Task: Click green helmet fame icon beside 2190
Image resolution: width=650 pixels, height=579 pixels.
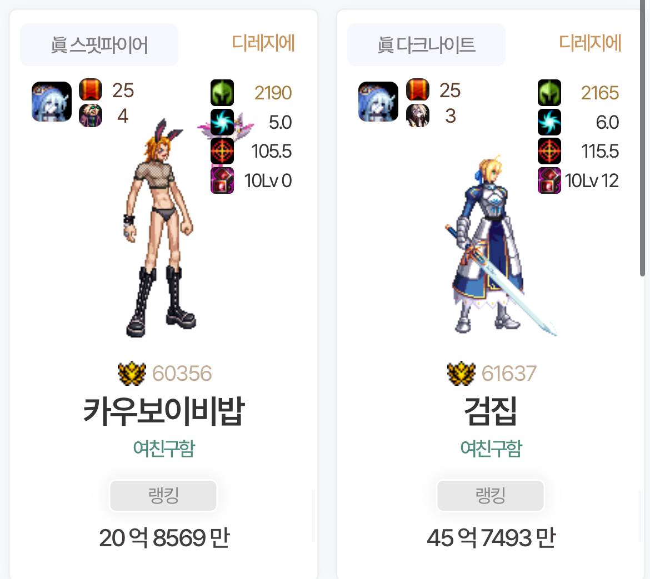Action: (x=222, y=93)
